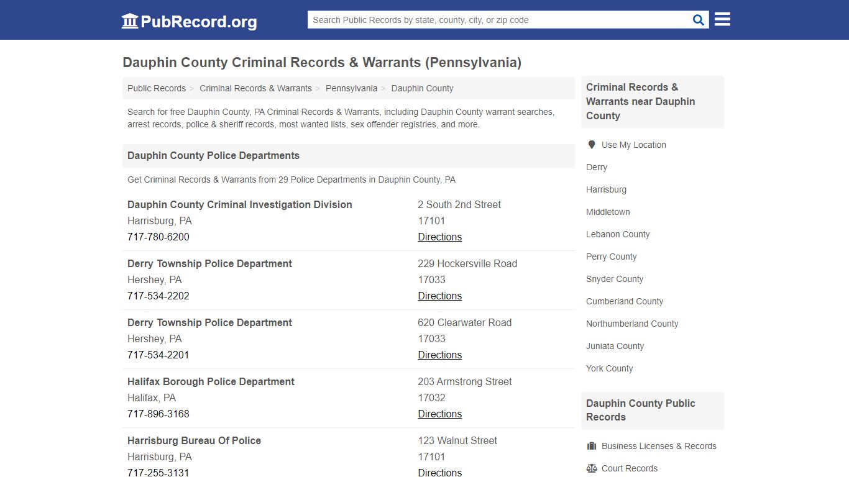The height and width of the screenshot is (477, 849).
Task: Open Harrisburg Bureau Of Police
Action: pos(194,440)
